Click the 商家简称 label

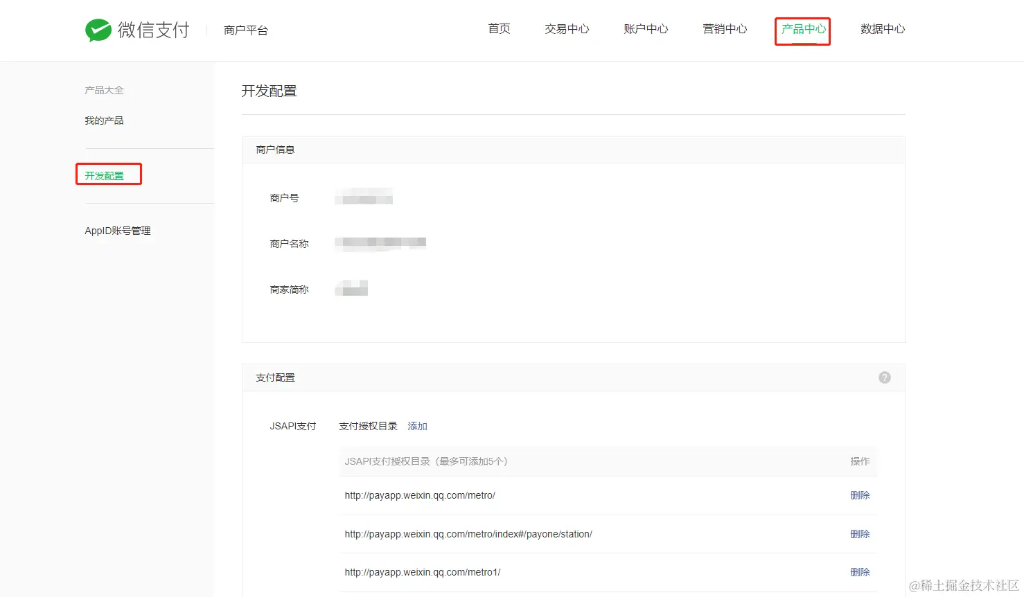(x=289, y=289)
